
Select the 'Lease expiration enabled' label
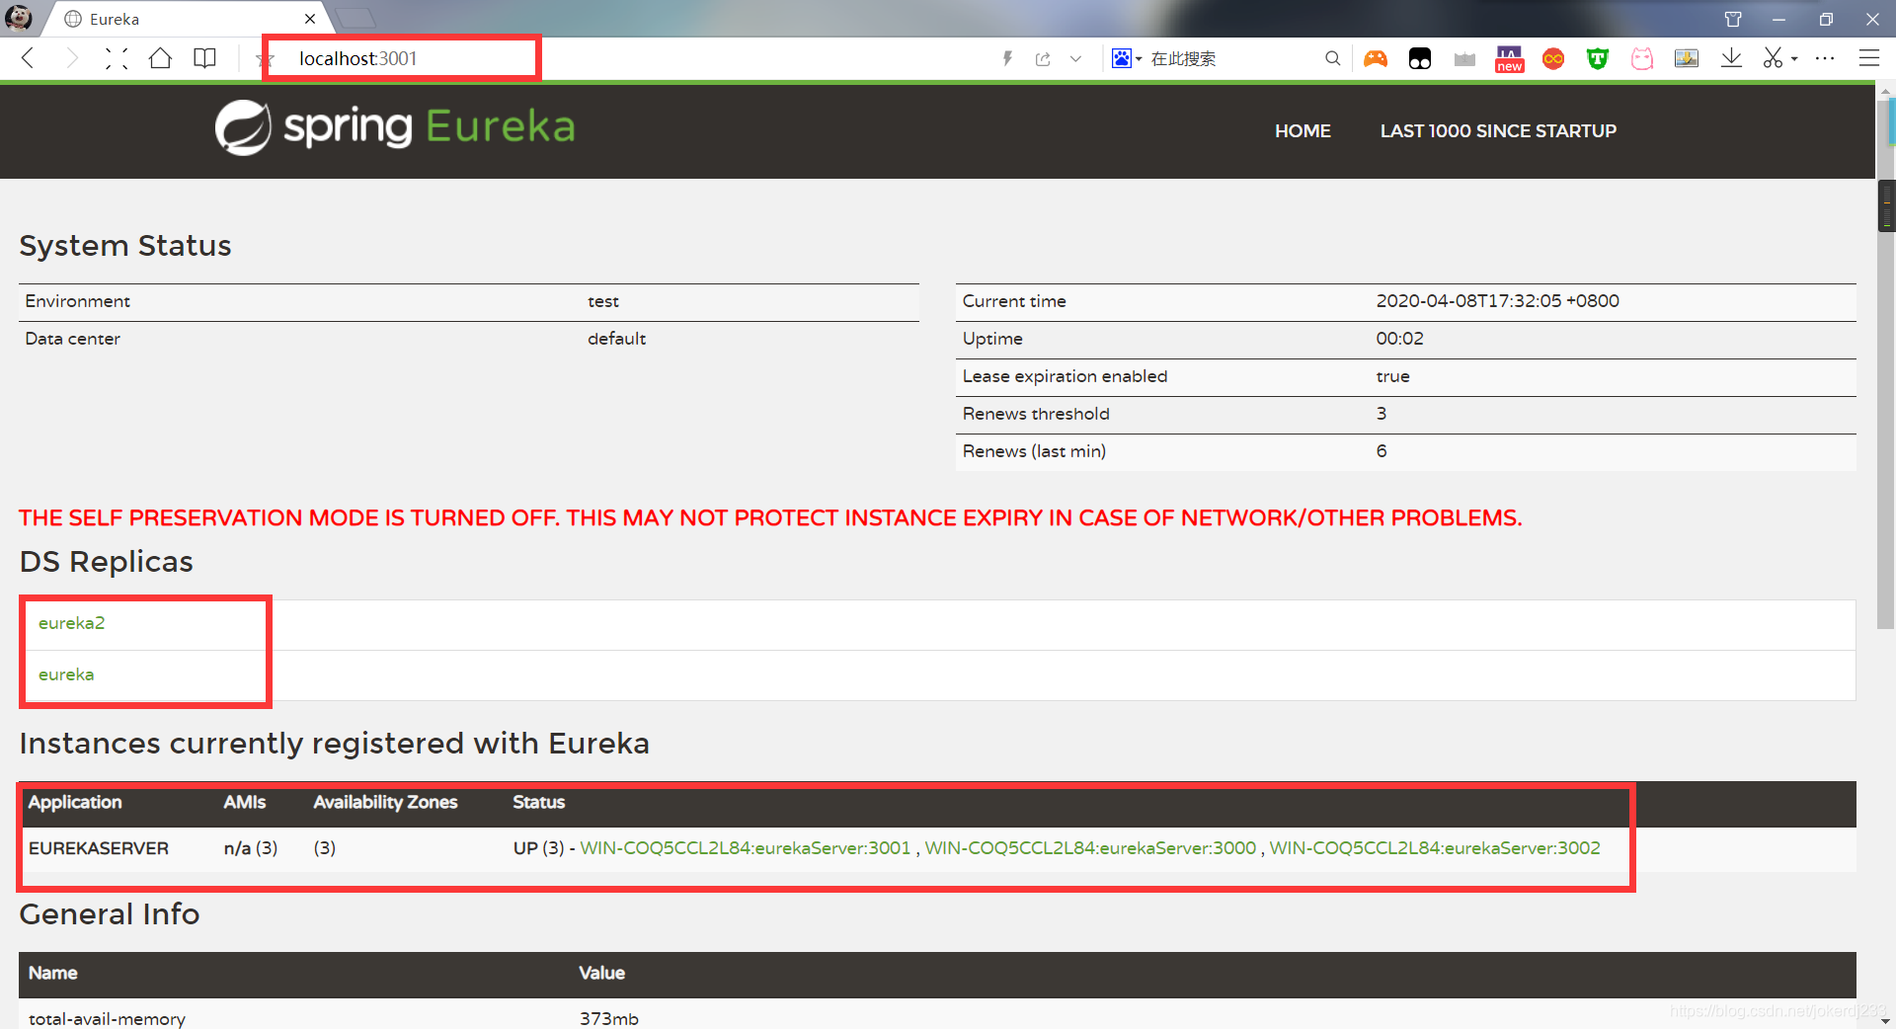point(1065,376)
